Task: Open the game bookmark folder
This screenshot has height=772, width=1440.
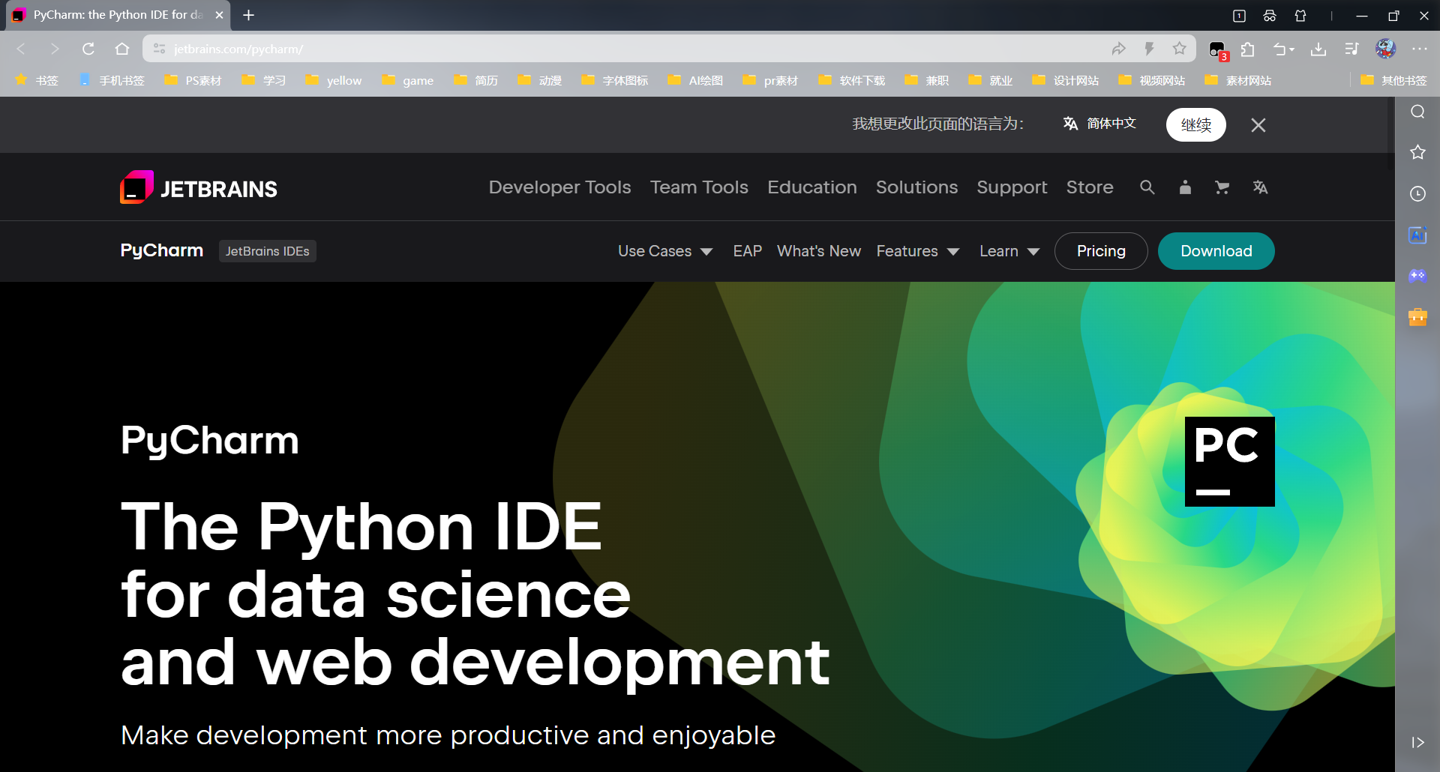Action: click(407, 80)
